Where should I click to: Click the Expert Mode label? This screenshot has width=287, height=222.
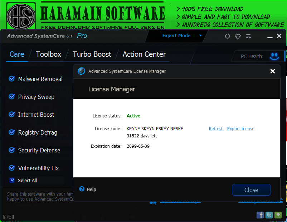click(176, 36)
